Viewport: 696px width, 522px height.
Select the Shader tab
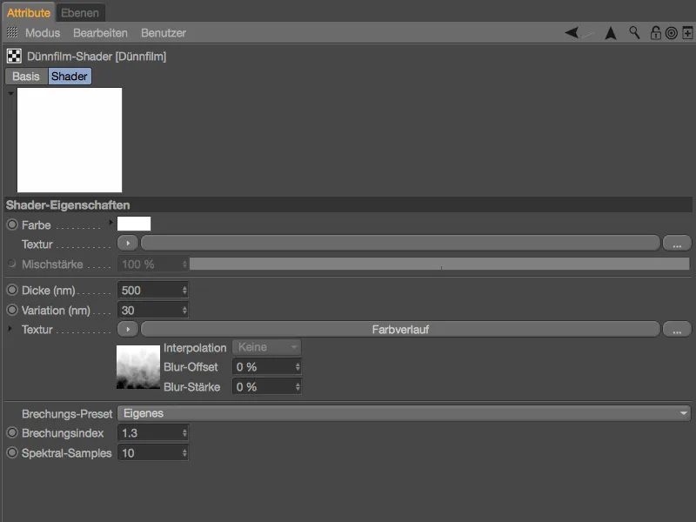70,77
